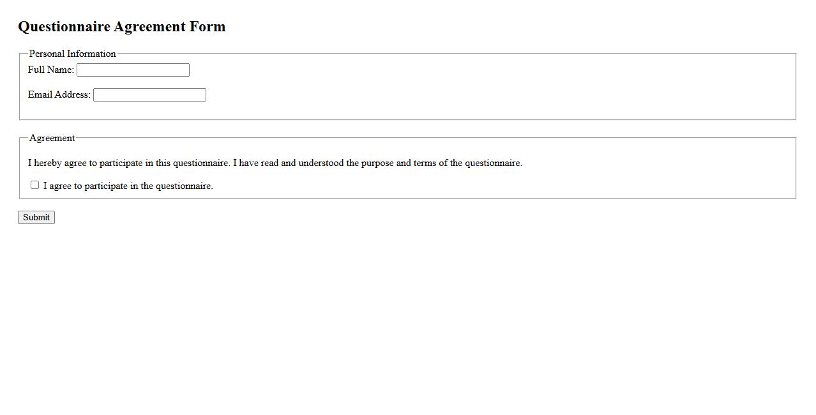The width and height of the screenshot is (816, 415).
Task: Click the "Personal Information" section legend
Action: [x=72, y=54]
